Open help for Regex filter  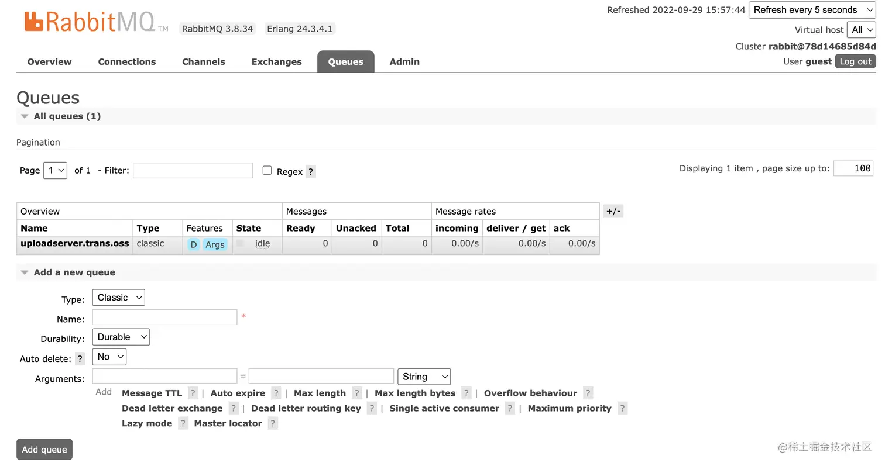point(311,172)
